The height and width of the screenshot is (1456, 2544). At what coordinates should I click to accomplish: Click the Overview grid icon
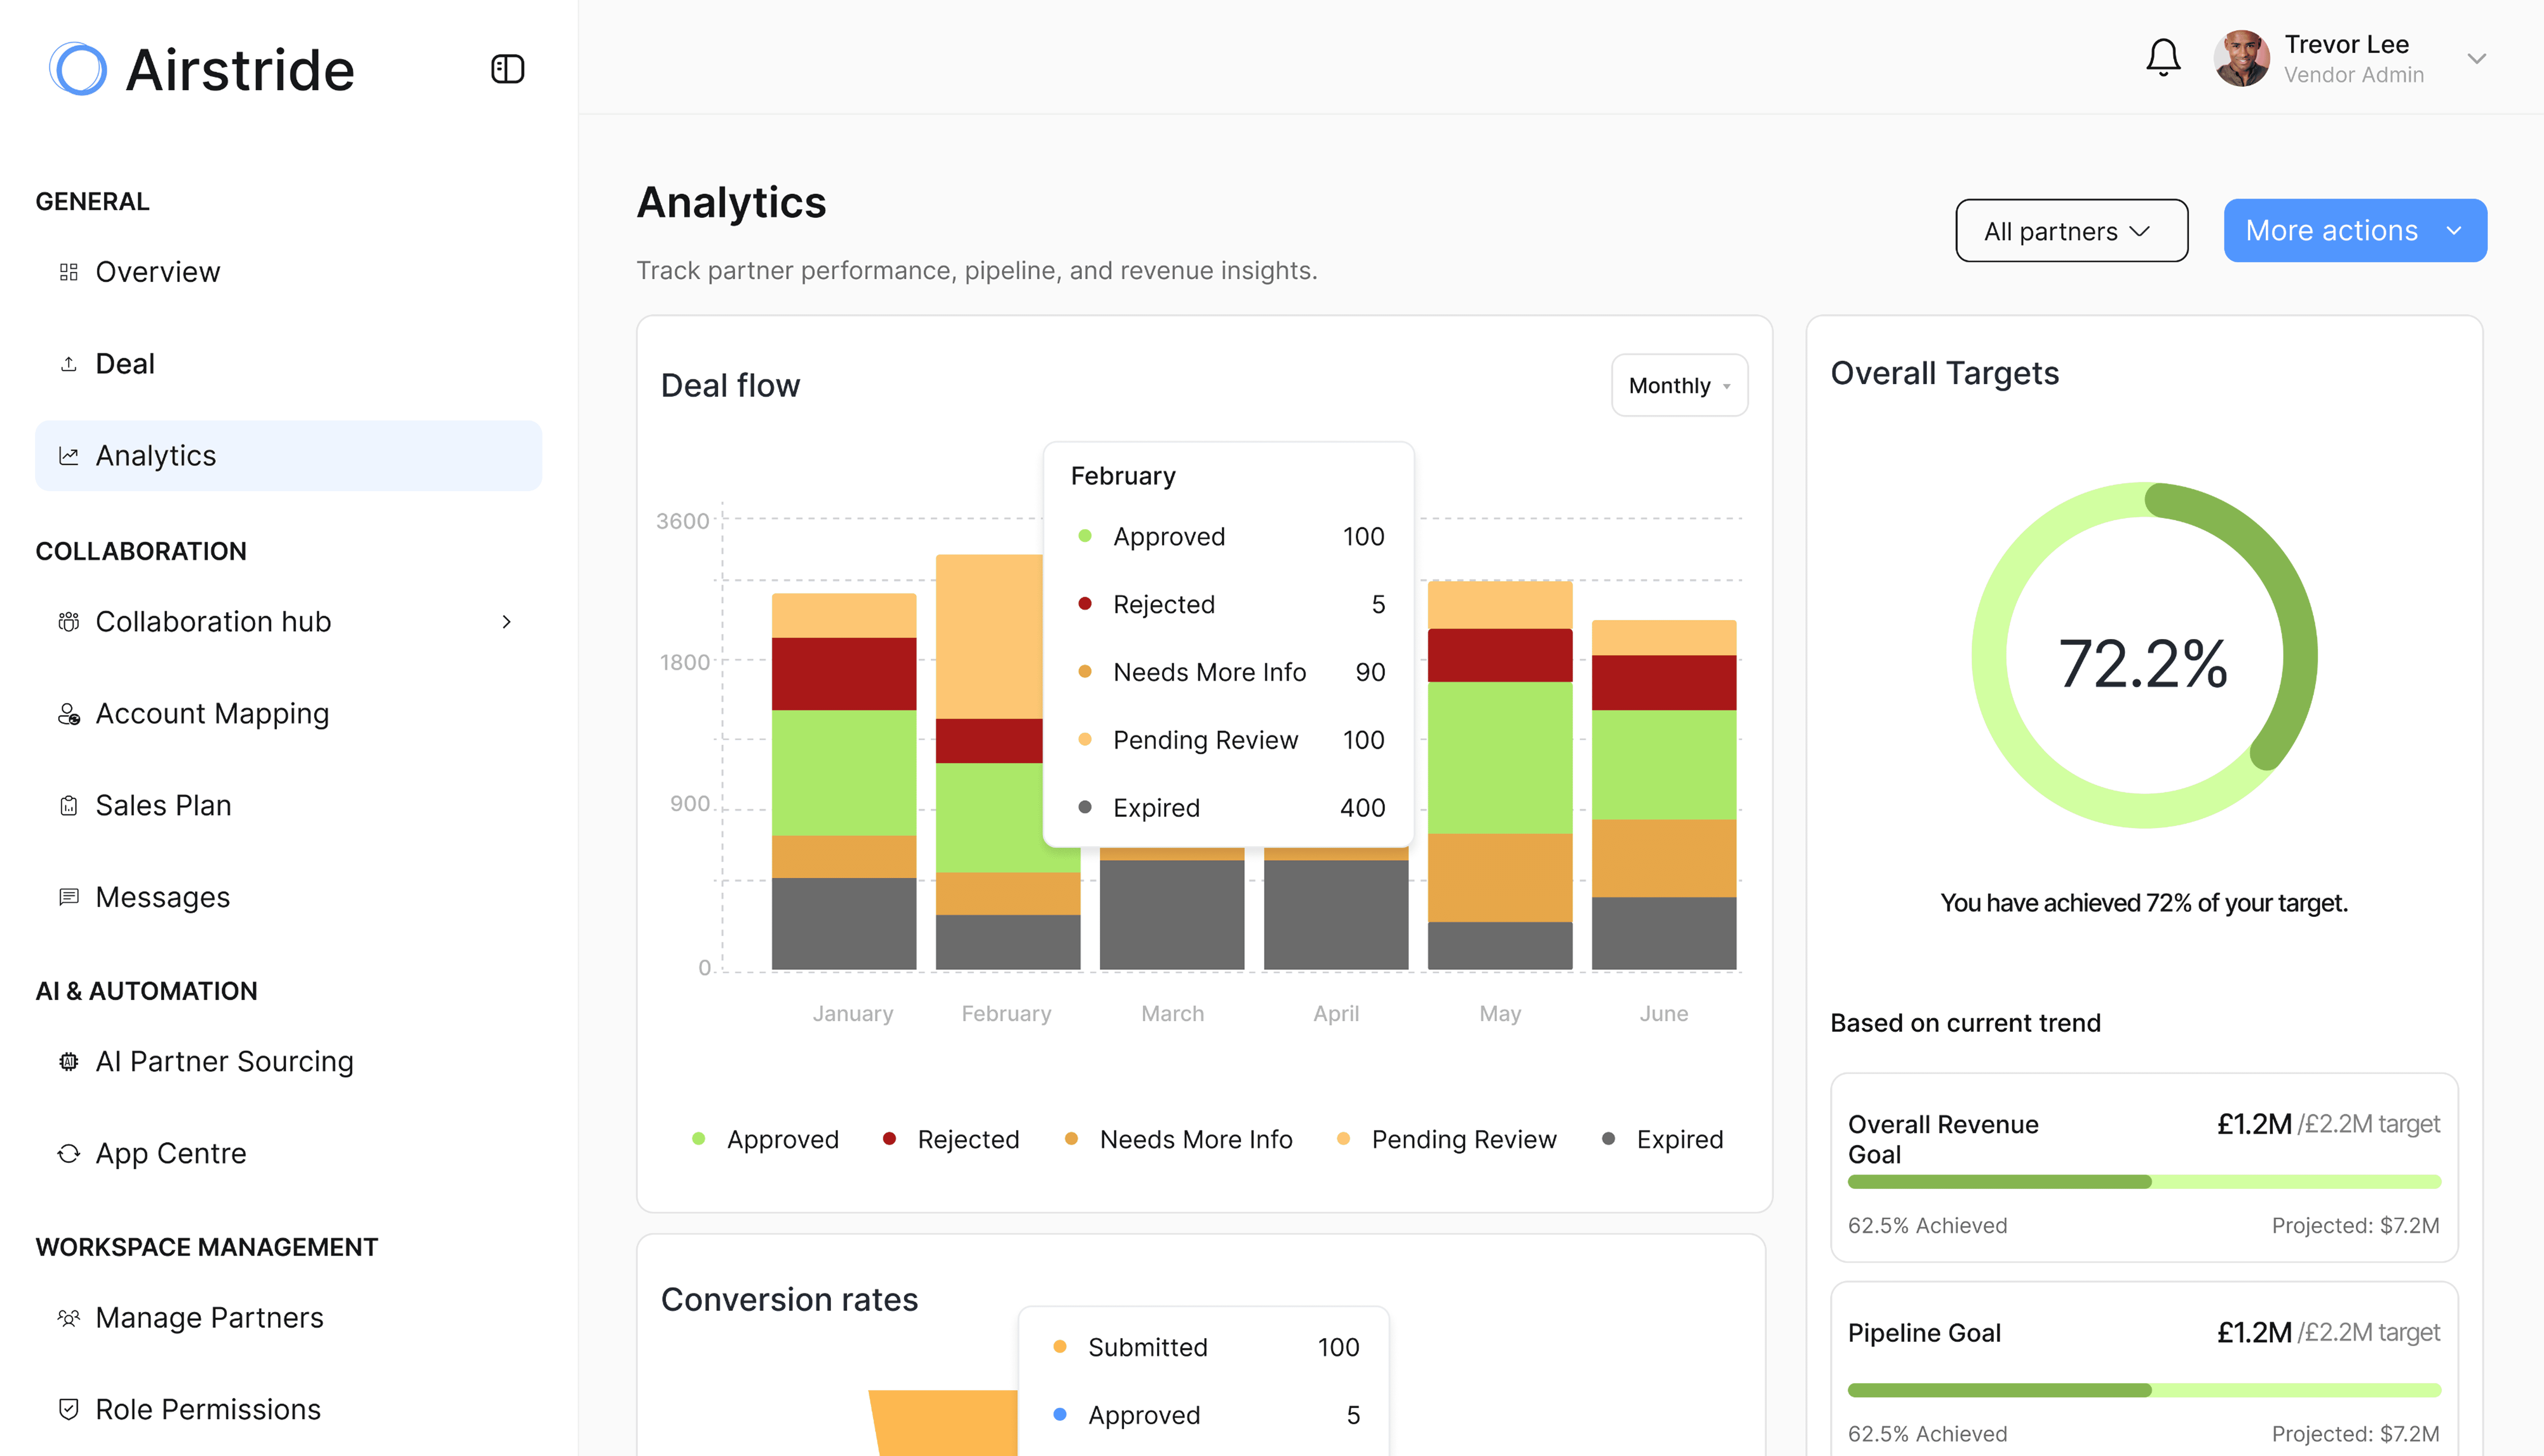(x=68, y=272)
